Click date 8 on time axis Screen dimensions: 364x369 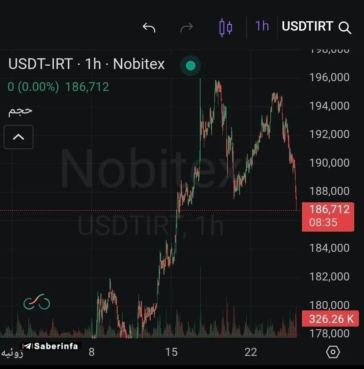tap(92, 352)
